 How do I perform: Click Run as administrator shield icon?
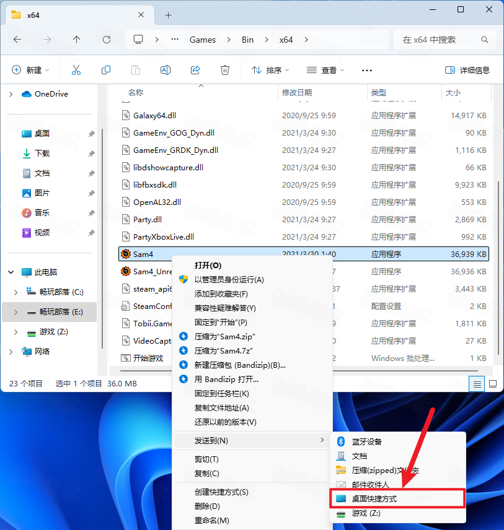[183, 279]
